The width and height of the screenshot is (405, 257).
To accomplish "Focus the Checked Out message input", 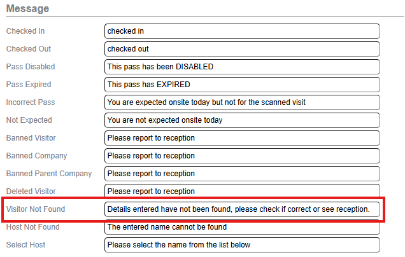I will [x=242, y=49].
